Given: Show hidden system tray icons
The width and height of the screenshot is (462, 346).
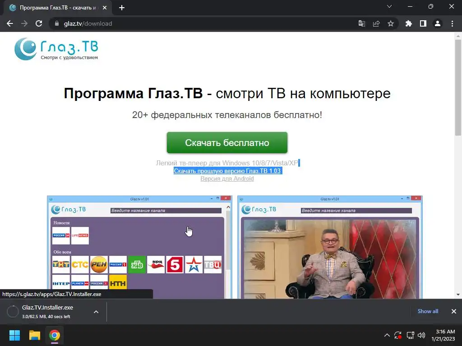Looking at the screenshot, I should tap(387, 335).
